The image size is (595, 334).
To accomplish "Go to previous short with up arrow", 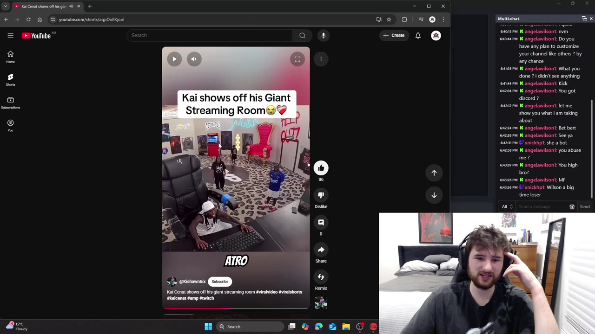I will [434, 173].
